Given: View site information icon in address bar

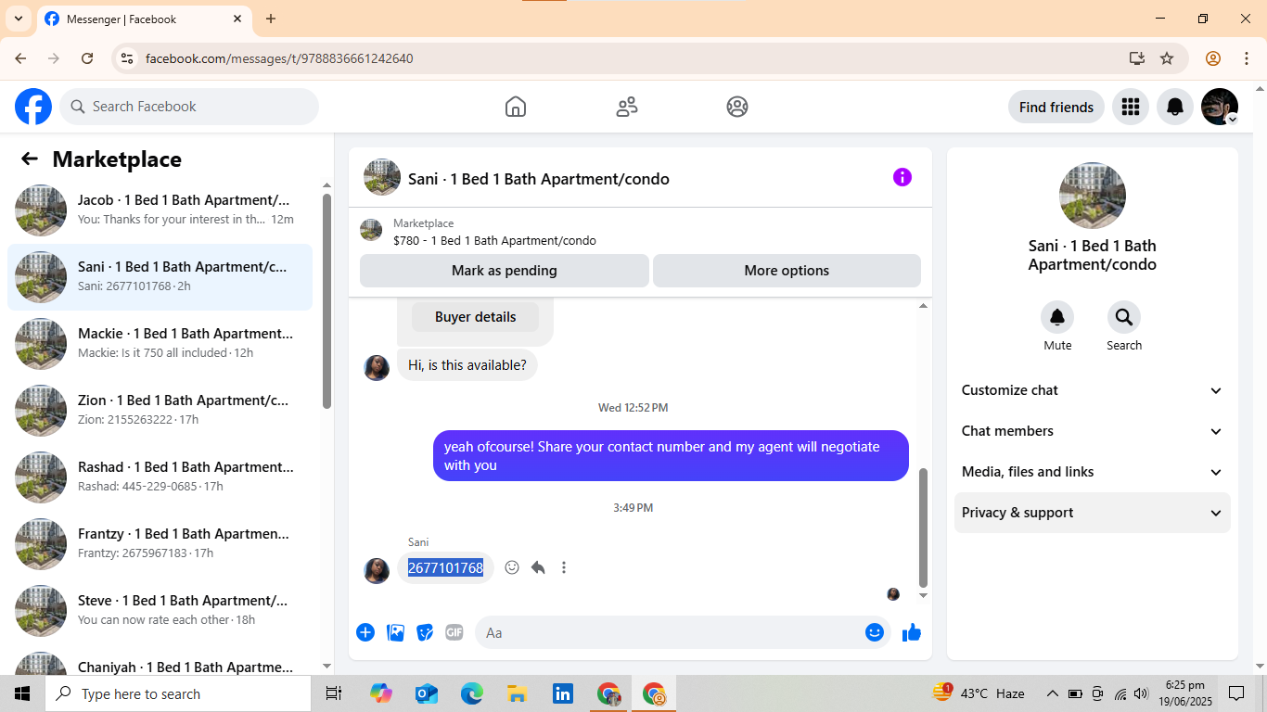Looking at the screenshot, I should [128, 58].
